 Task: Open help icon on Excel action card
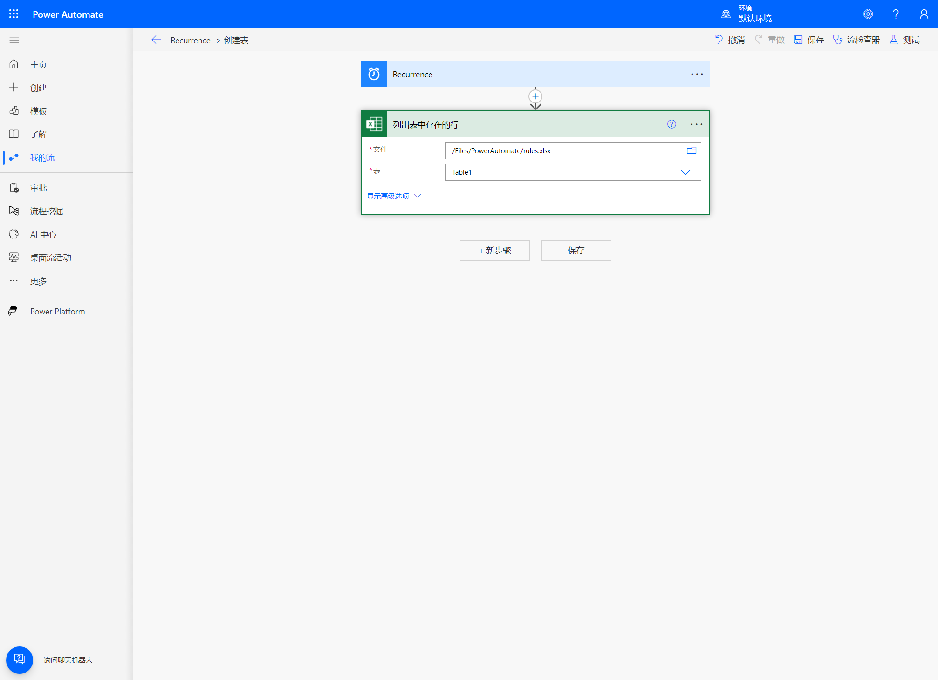(x=671, y=124)
